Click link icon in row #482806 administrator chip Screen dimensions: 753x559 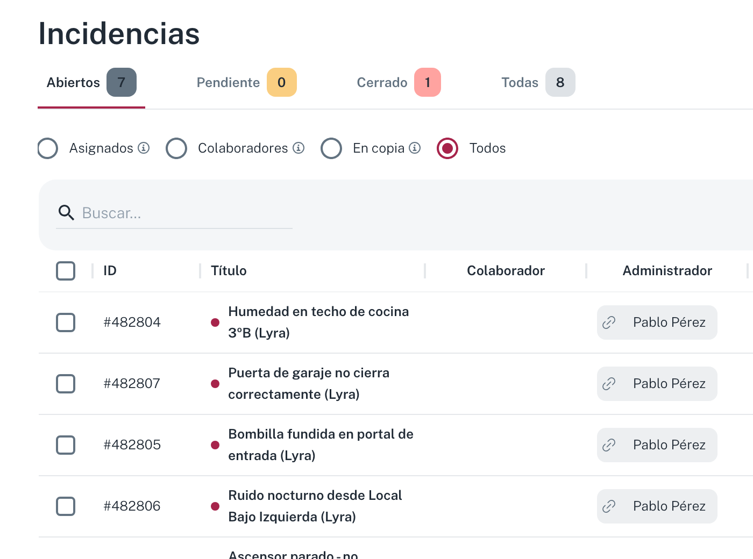(609, 506)
